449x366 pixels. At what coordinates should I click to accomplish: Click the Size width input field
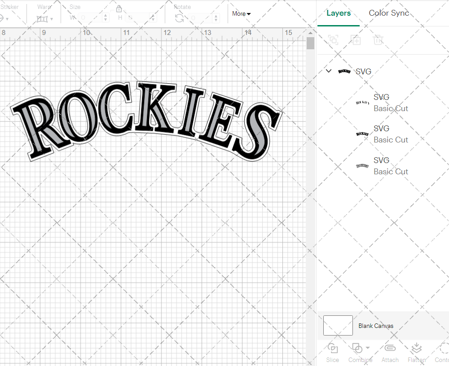point(90,18)
